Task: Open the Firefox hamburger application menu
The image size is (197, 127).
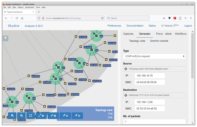Action: click(191, 18)
